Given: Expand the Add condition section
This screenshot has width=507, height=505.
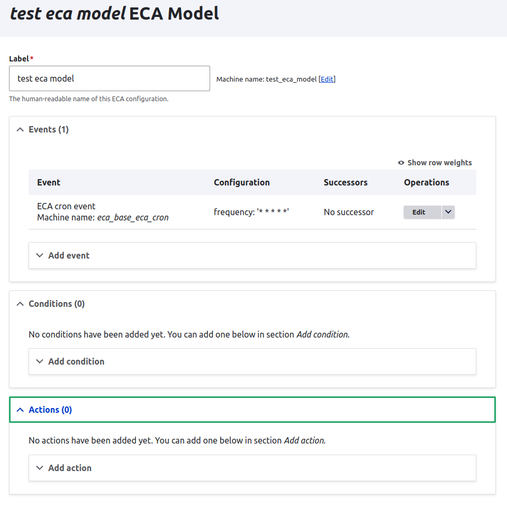Looking at the screenshot, I should pyautogui.click(x=76, y=361).
